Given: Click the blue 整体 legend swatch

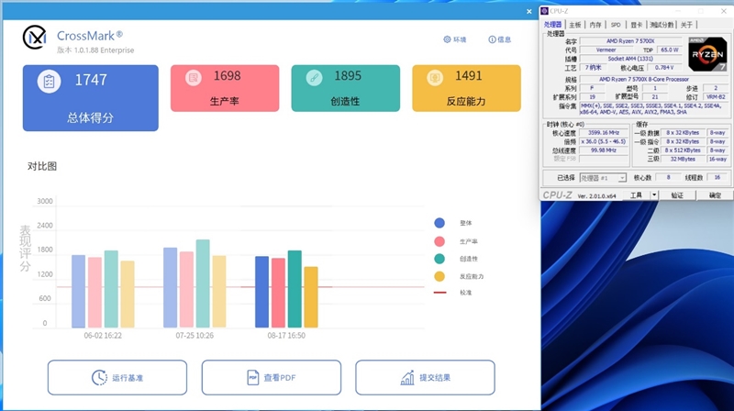Looking at the screenshot, I should tap(439, 223).
